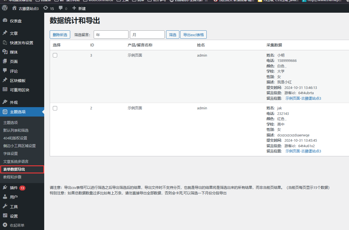
Task: Click the WordPress logo in admin bar
Action: click(x=4, y=8)
